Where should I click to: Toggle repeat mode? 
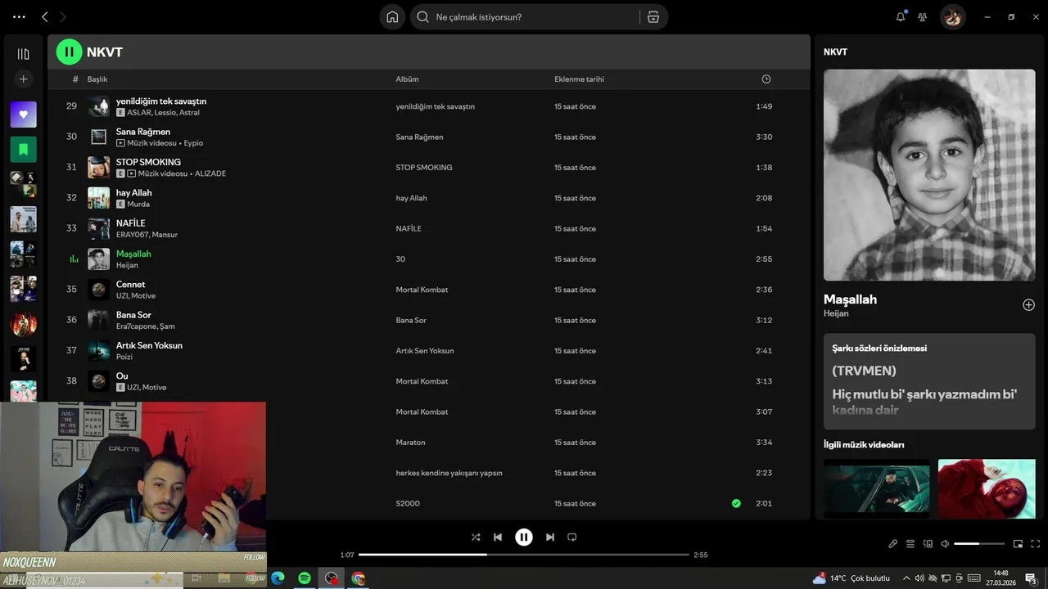572,537
